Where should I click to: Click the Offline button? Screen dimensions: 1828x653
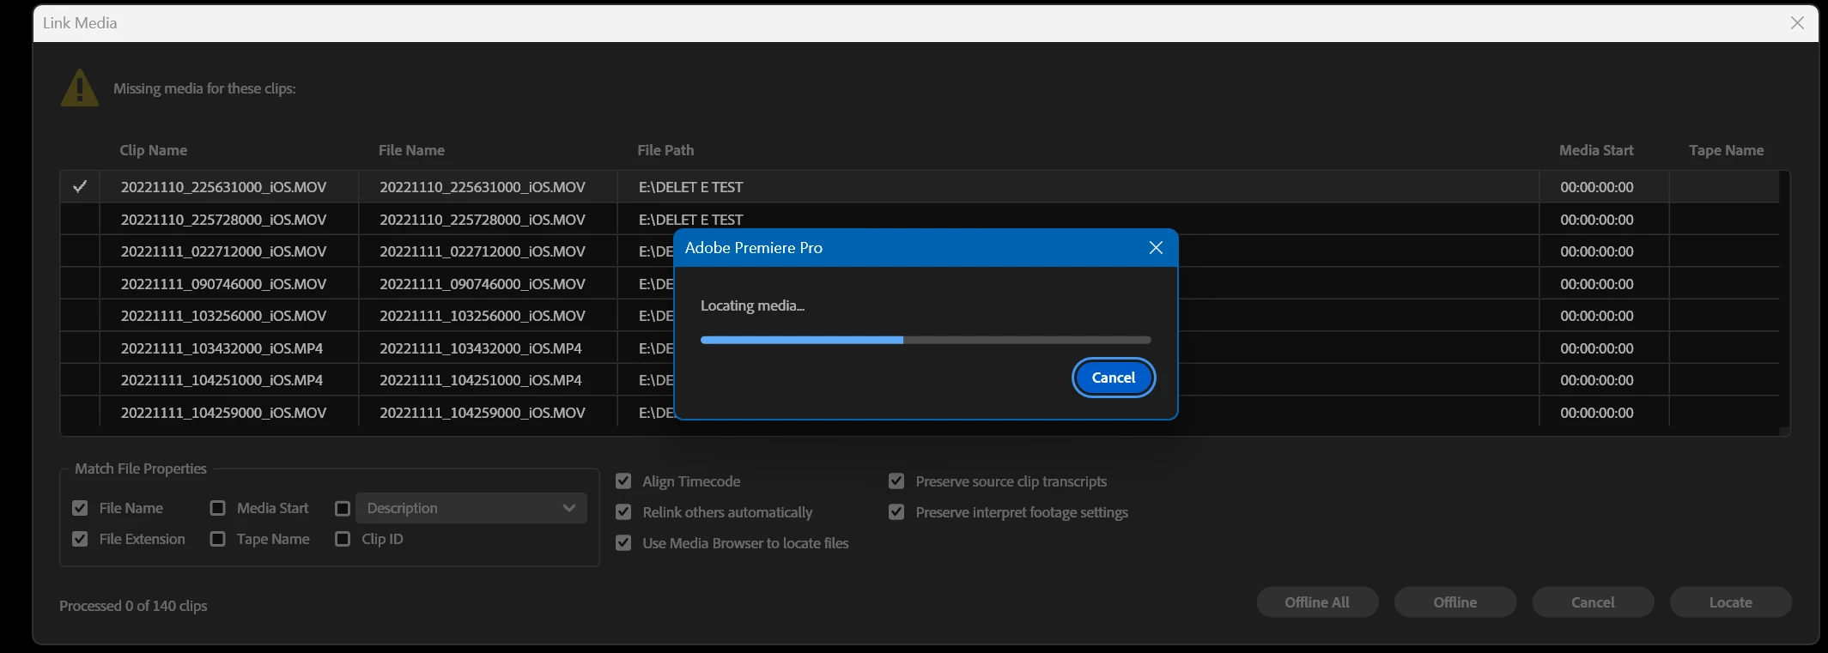[1455, 602]
